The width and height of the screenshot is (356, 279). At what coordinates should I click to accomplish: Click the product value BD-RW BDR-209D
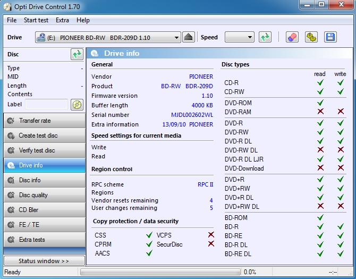(x=187, y=86)
